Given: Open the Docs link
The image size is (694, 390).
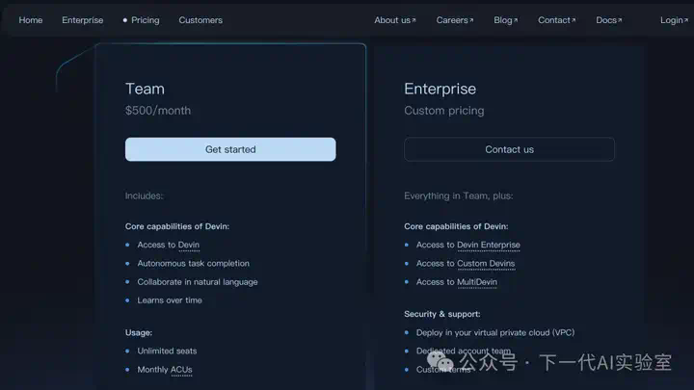Looking at the screenshot, I should pyautogui.click(x=608, y=20).
